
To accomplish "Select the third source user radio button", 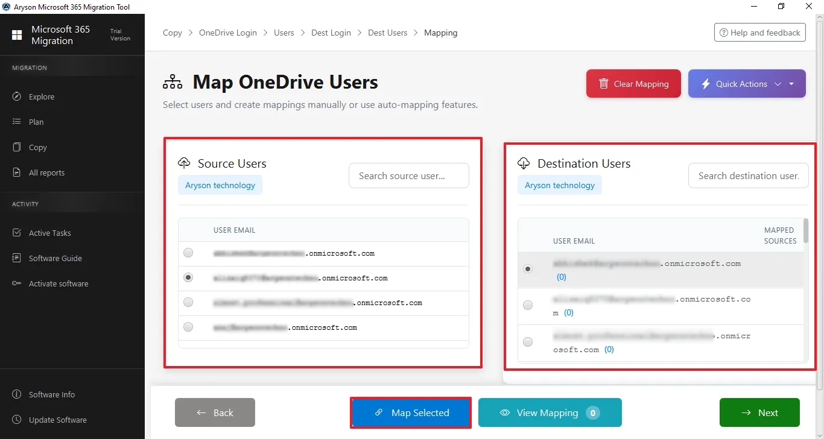I will pos(188,302).
